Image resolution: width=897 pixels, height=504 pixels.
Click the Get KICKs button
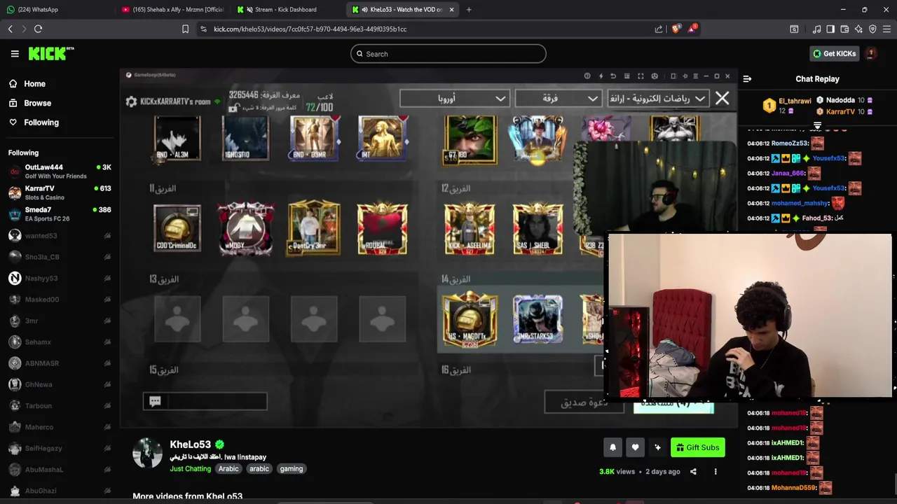tap(834, 54)
